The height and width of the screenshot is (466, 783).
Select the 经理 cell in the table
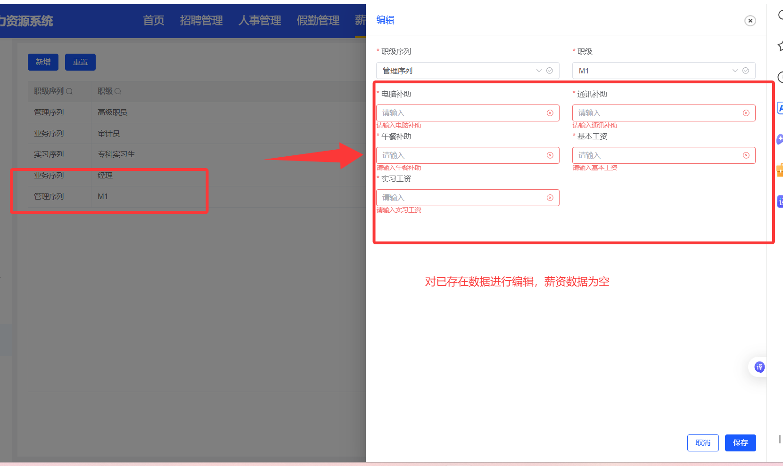tap(105, 176)
